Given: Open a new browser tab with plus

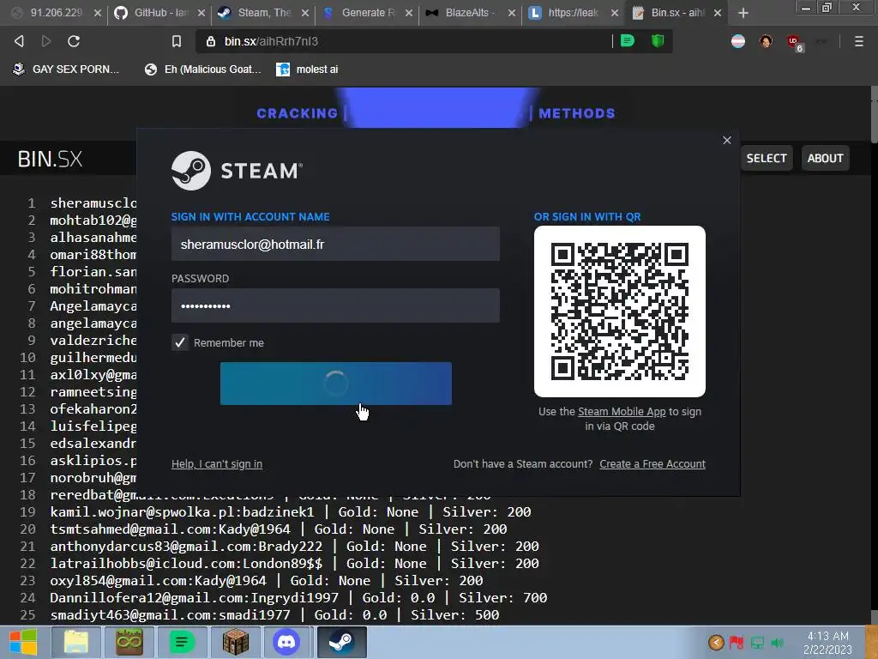Looking at the screenshot, I should click(x=743, y=12).
